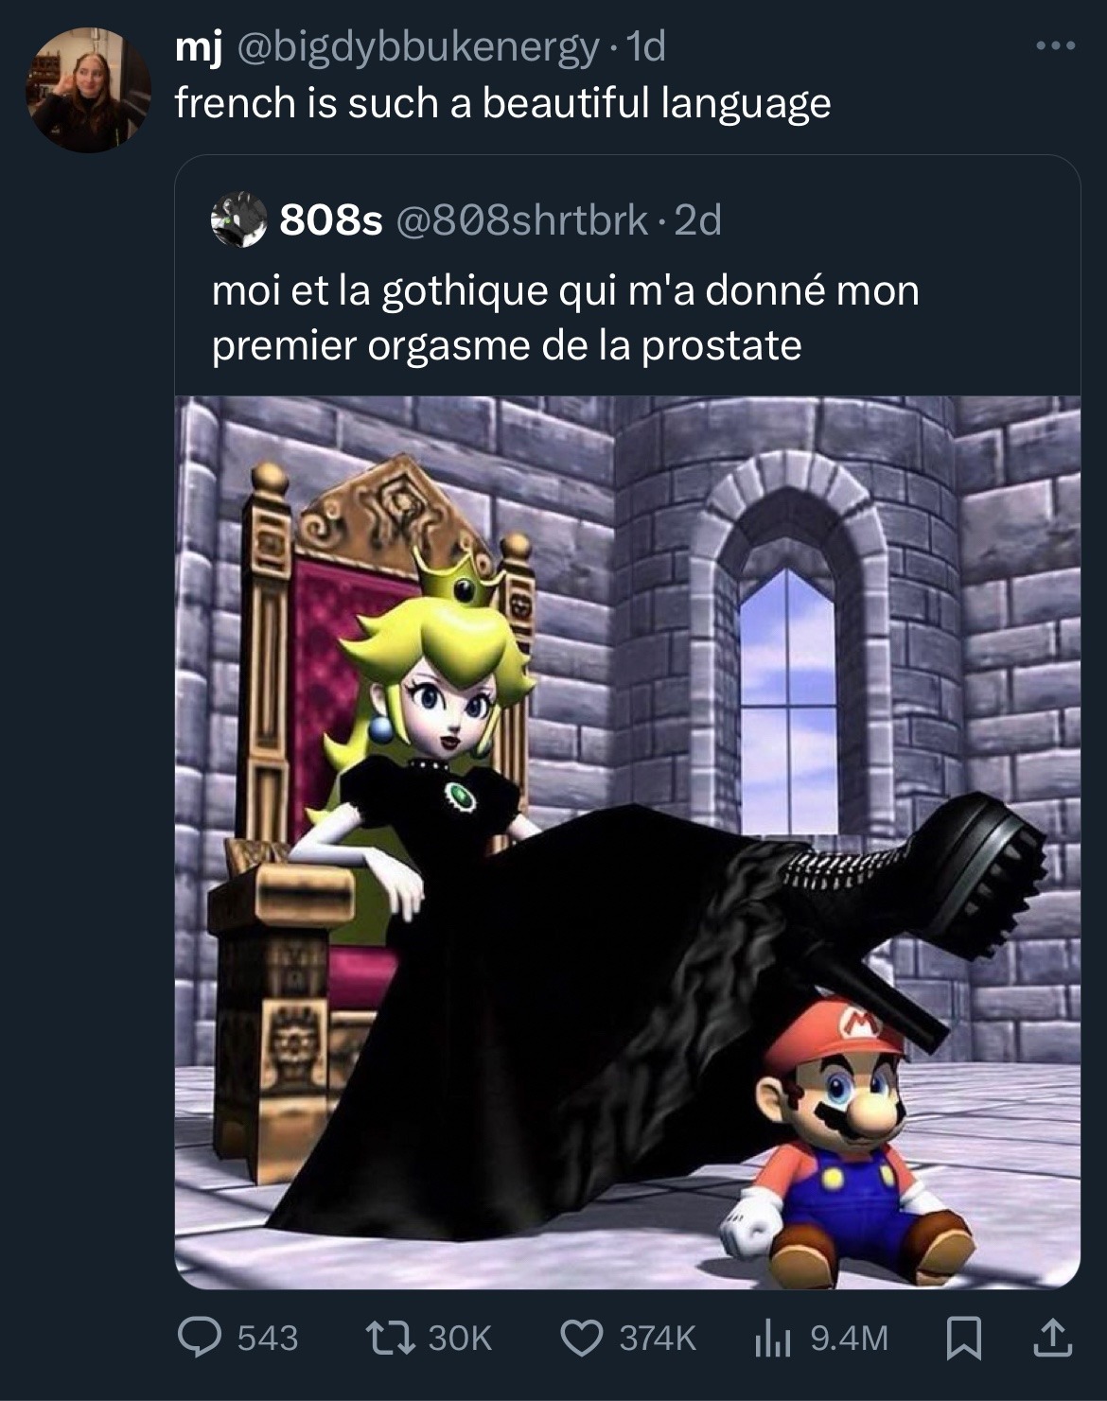Image resolution: width=1107 pixels, height=1401 pixels.
Task: Open the 808s account avatar
Action: tap(238, 220)
